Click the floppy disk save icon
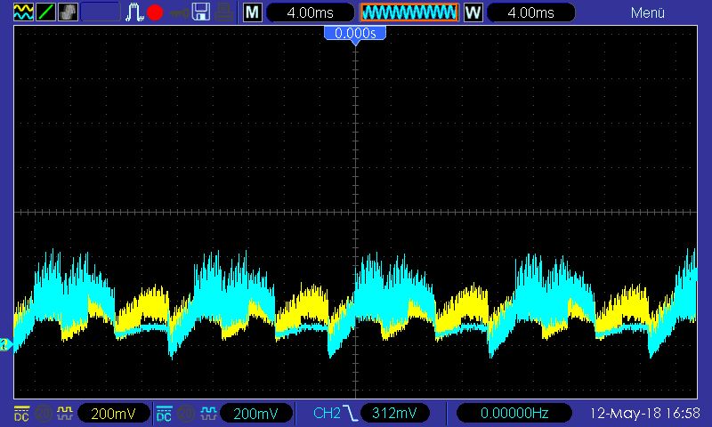Viewport: 712px width, 427px height. (201, 12)
